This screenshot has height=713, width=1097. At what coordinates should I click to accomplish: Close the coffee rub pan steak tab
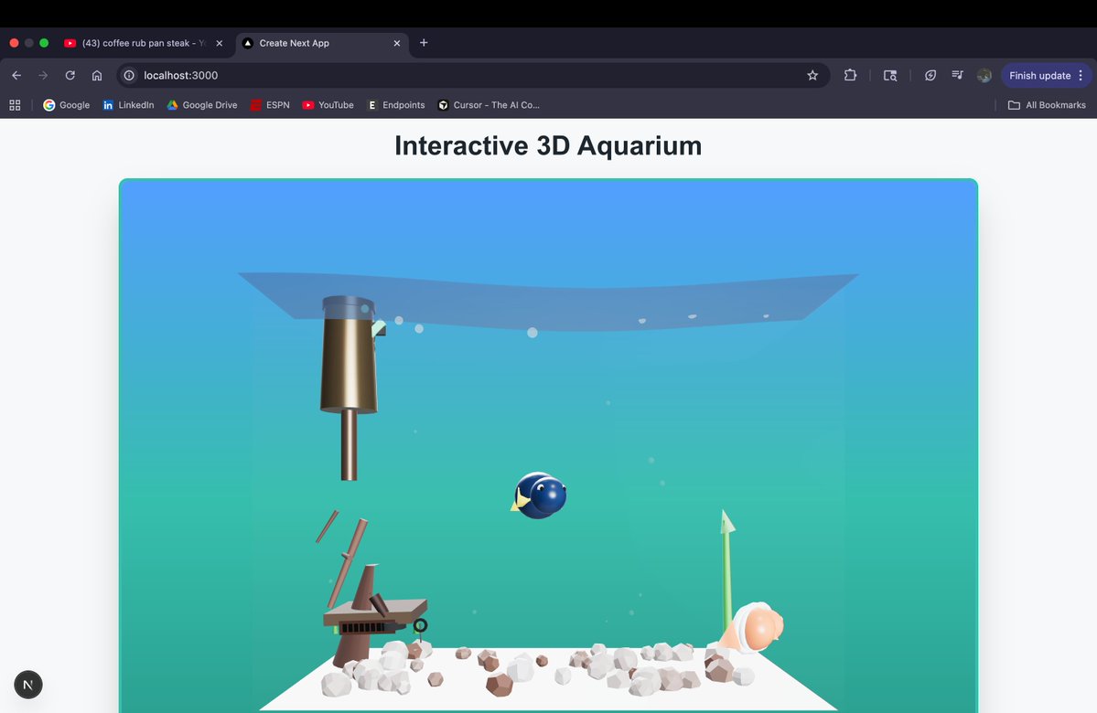[x=219, y=43]
